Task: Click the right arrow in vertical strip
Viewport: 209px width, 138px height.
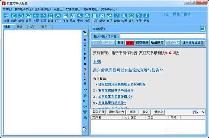Action: tap(85, 101)
